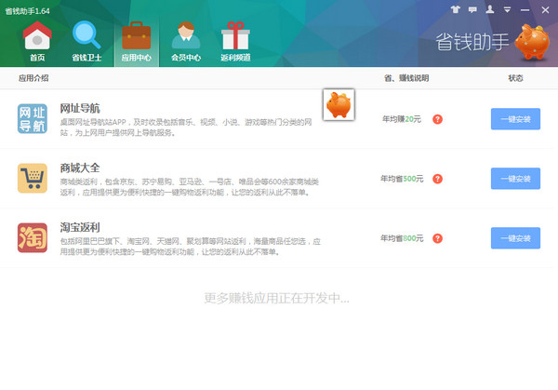Show help for 年均省500元

(x=437, y=179)
